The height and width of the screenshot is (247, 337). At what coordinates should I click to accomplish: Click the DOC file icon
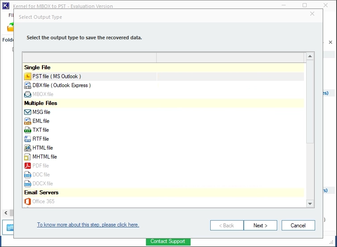pos(28,175)
